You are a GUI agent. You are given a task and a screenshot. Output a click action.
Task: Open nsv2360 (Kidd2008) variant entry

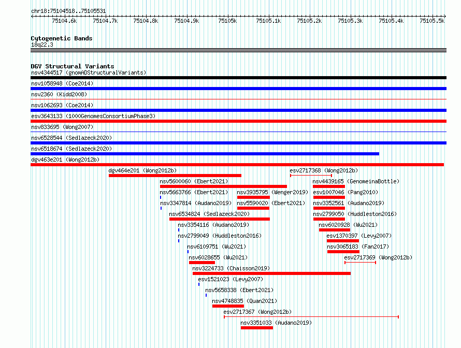coord(59,94)
